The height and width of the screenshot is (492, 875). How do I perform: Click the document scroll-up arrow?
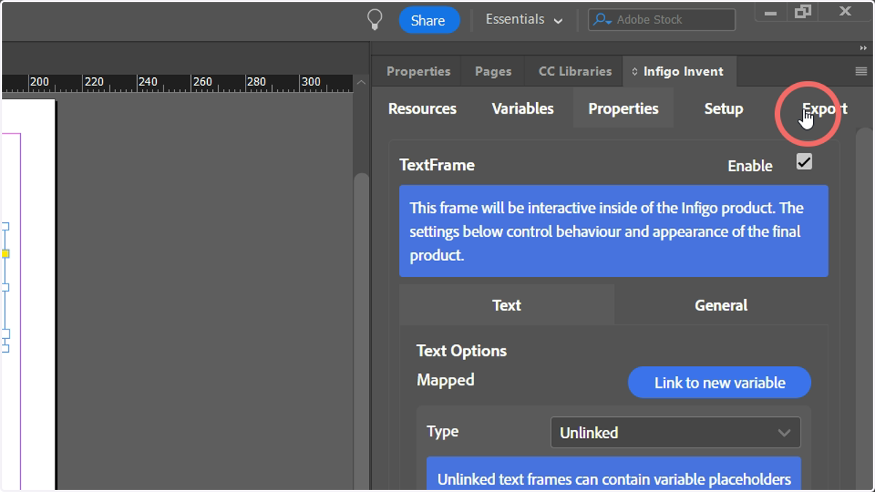(x=360, y=82)
